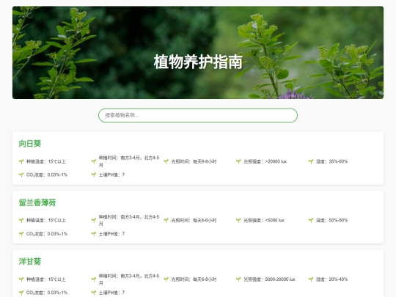Click the sprout icon beside 留兰香薄荷 CO₂浓度
396x297 pixels.
click(21, 234)
